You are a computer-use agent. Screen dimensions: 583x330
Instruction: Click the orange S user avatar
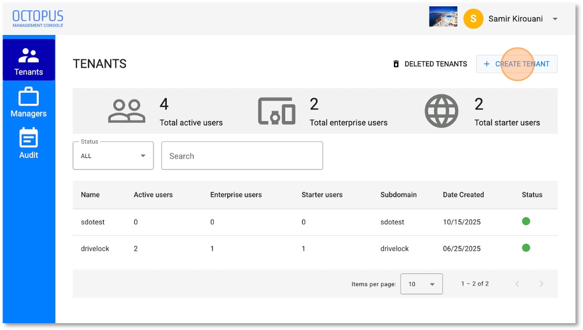pos(473,18)
